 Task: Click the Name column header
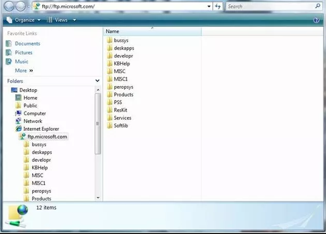[153, 31]
